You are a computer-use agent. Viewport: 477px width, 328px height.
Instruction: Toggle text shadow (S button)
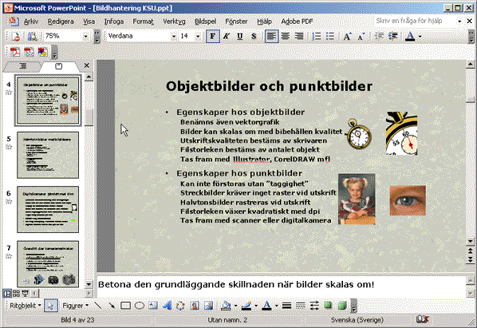coord(254,37)
